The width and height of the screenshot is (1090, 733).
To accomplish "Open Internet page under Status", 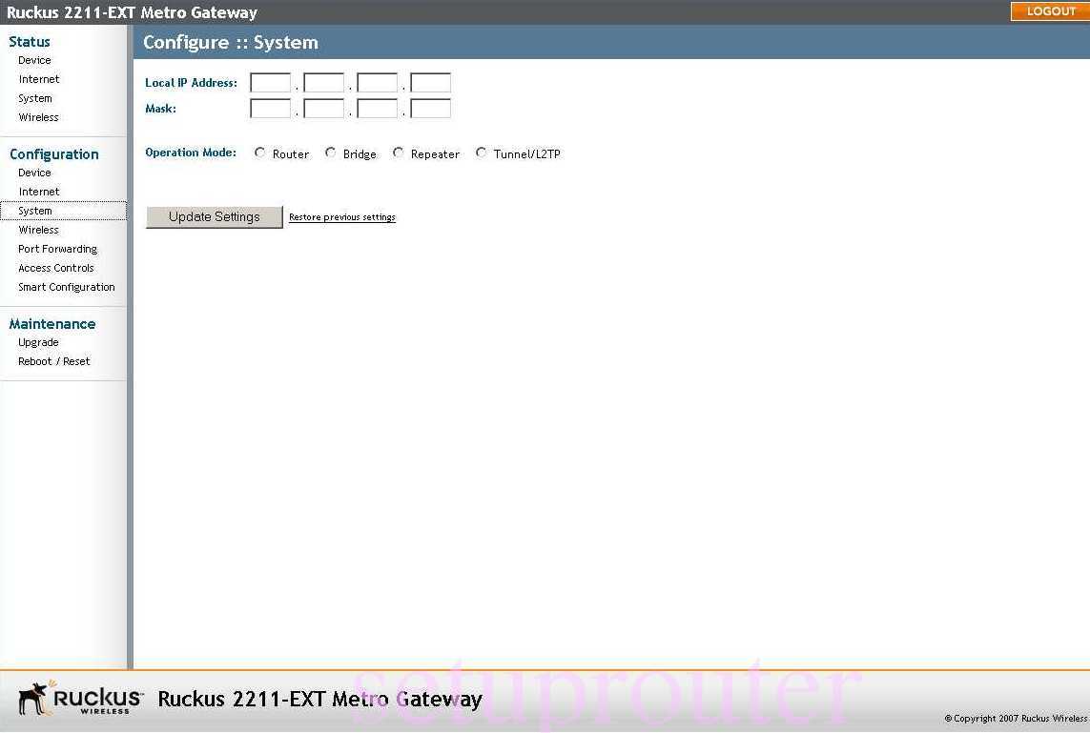I will point(38,79).
